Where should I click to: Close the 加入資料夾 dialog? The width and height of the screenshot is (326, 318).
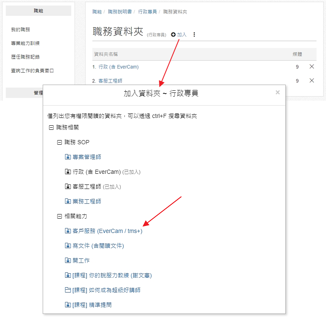coord(278,92)
